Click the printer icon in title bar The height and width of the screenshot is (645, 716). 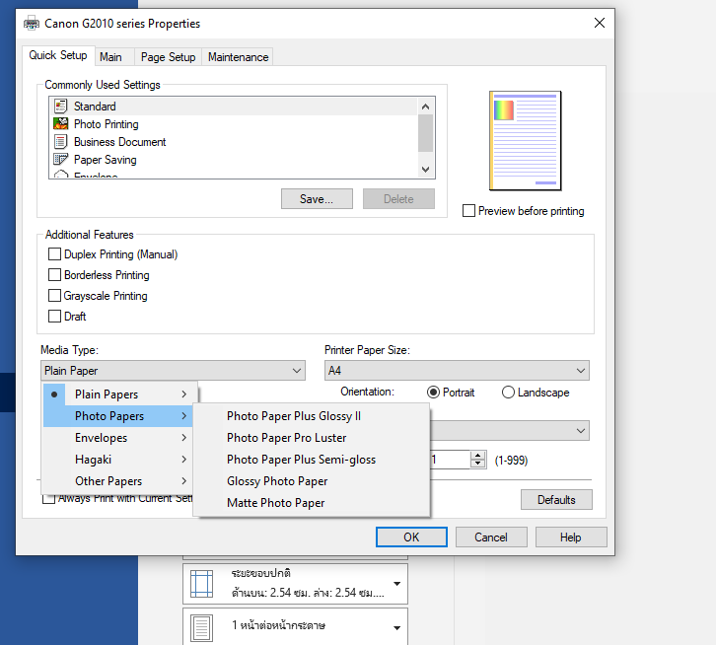(32, 23)
